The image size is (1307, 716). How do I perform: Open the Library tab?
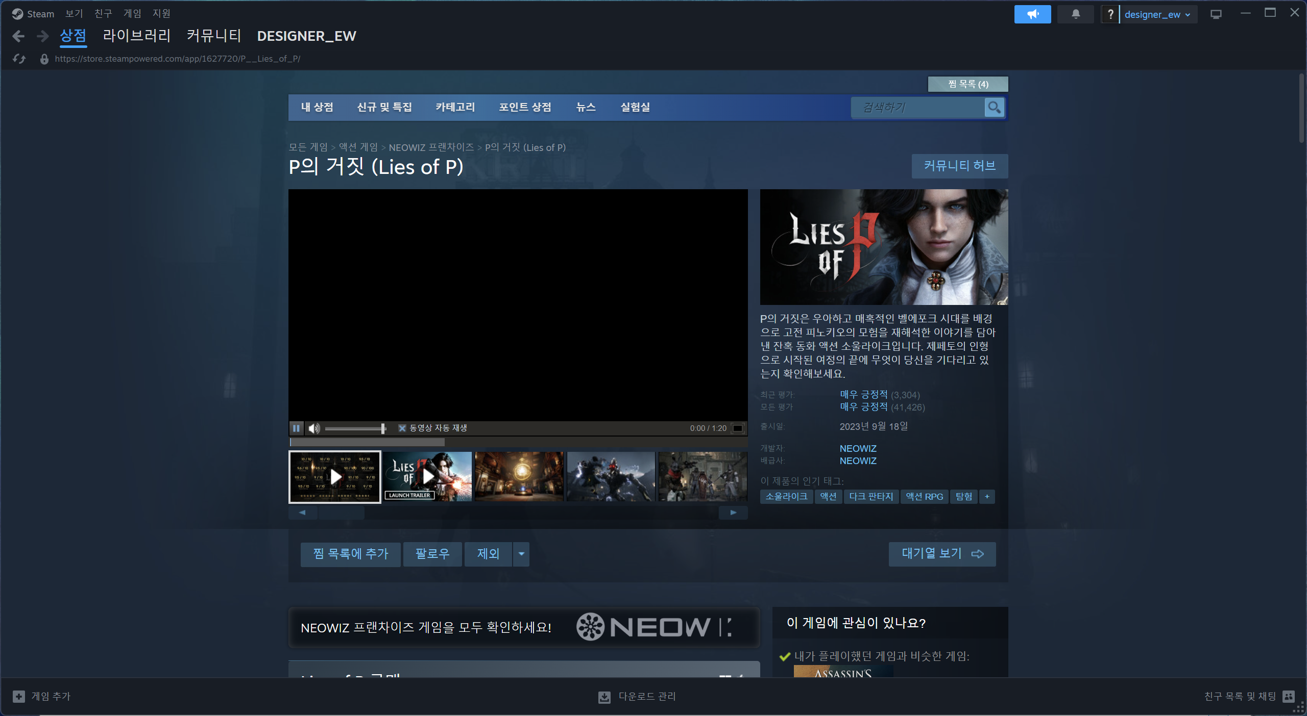[136, 36]
